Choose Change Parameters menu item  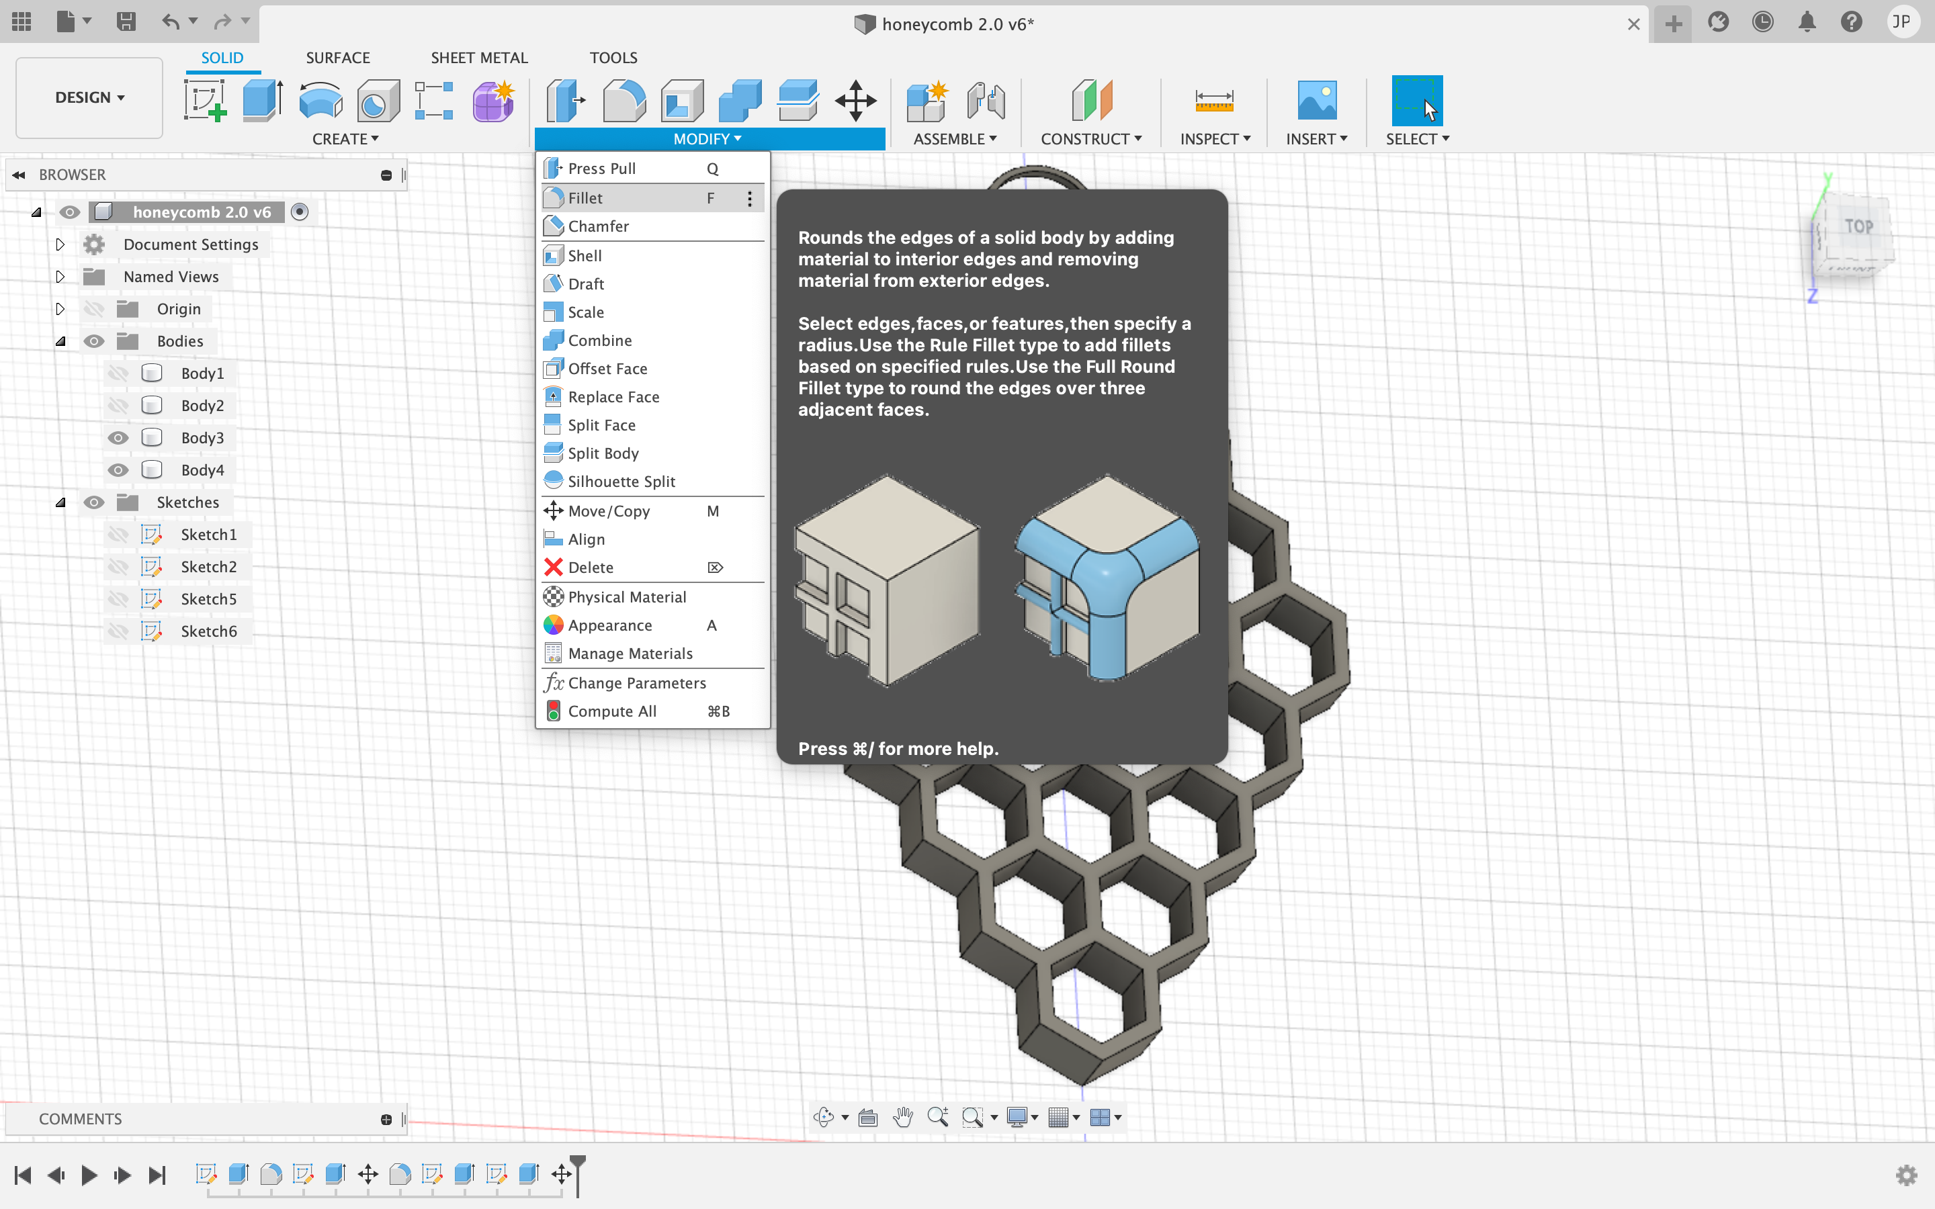[652, 683]
